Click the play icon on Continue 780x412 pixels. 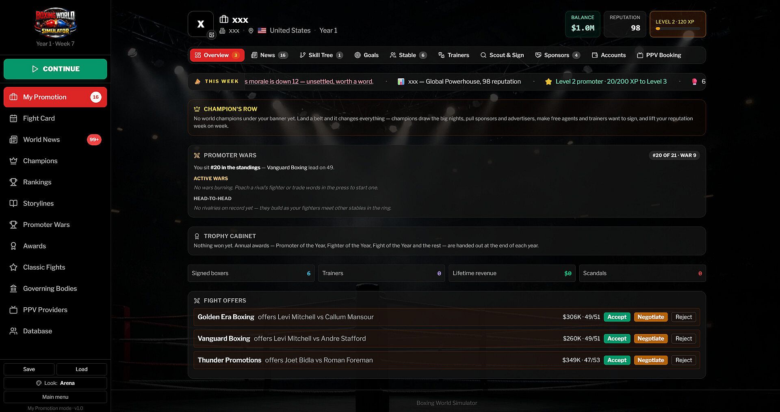[35, 69]
